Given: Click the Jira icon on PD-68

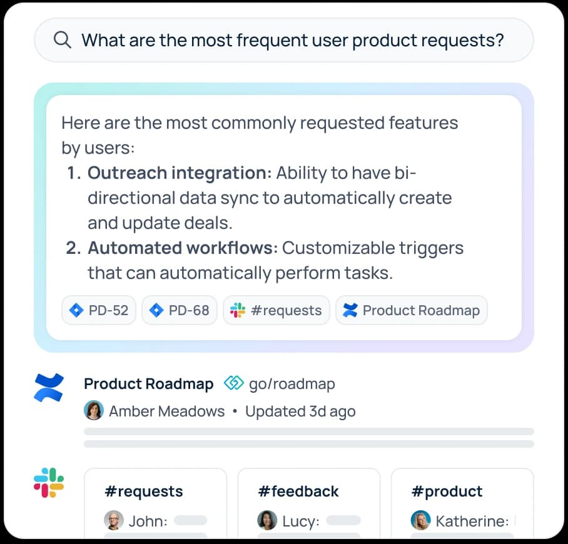Looking at the screenshot, I should pos(156,310).
